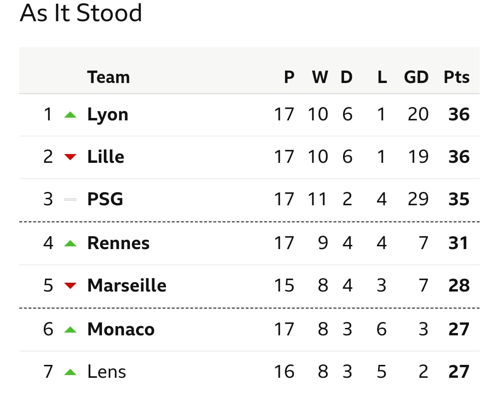Click the green up arrow beside Lyon
The width and height of the screenshot is (498, 393).
(70, 115)
